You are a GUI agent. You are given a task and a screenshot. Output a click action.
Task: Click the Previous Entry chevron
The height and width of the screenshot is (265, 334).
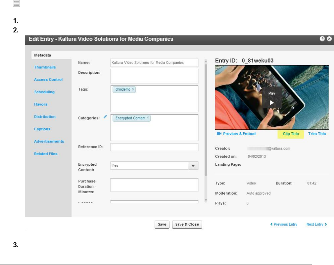pos(271,224)
